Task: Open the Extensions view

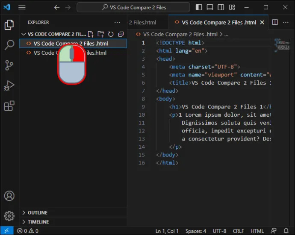Action: point(9,106)
